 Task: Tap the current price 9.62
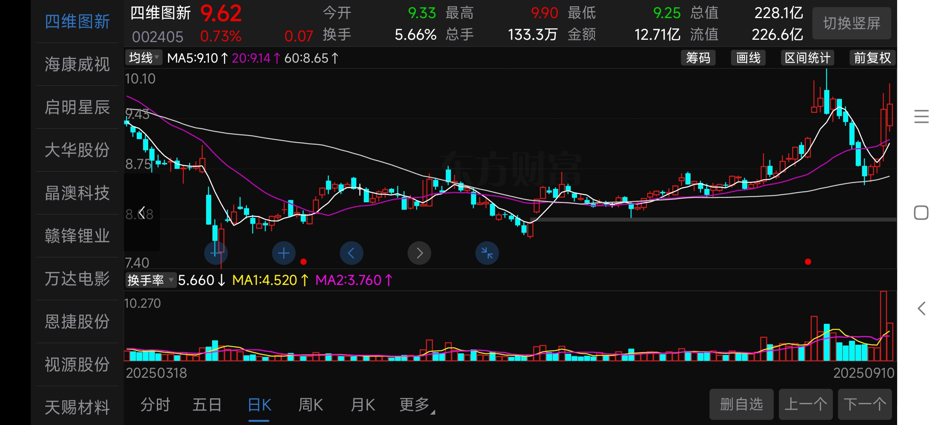[x=221, y=14]
